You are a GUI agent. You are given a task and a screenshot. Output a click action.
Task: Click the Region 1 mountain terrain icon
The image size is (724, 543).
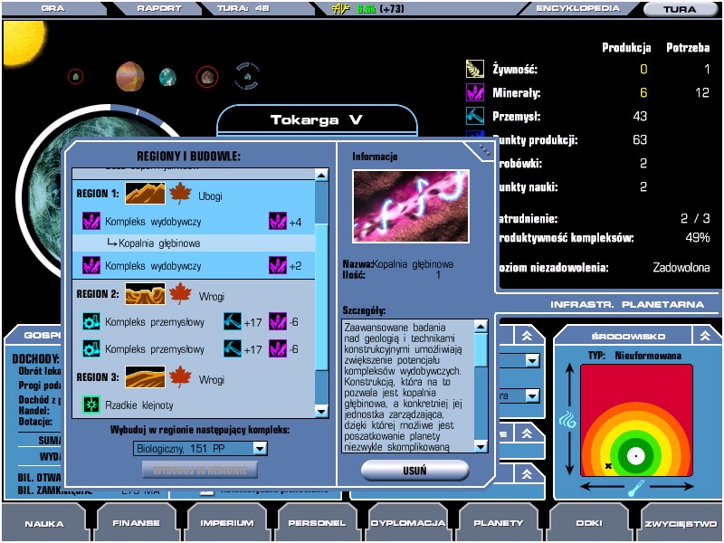click(x=145, y=194)
